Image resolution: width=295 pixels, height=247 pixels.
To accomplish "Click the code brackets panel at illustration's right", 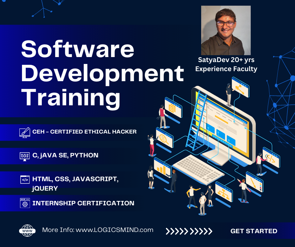I will (271, 158).
